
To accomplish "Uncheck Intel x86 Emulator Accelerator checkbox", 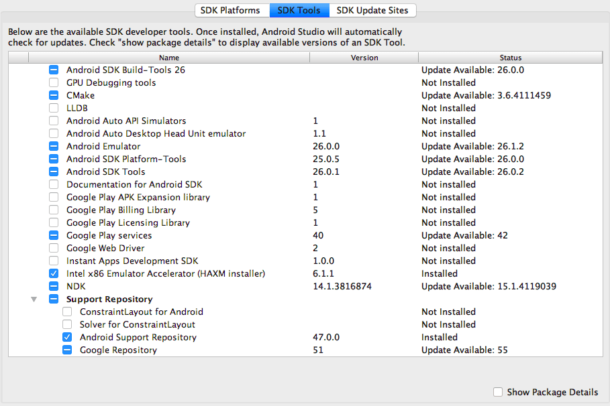I will tap(54, 273).
